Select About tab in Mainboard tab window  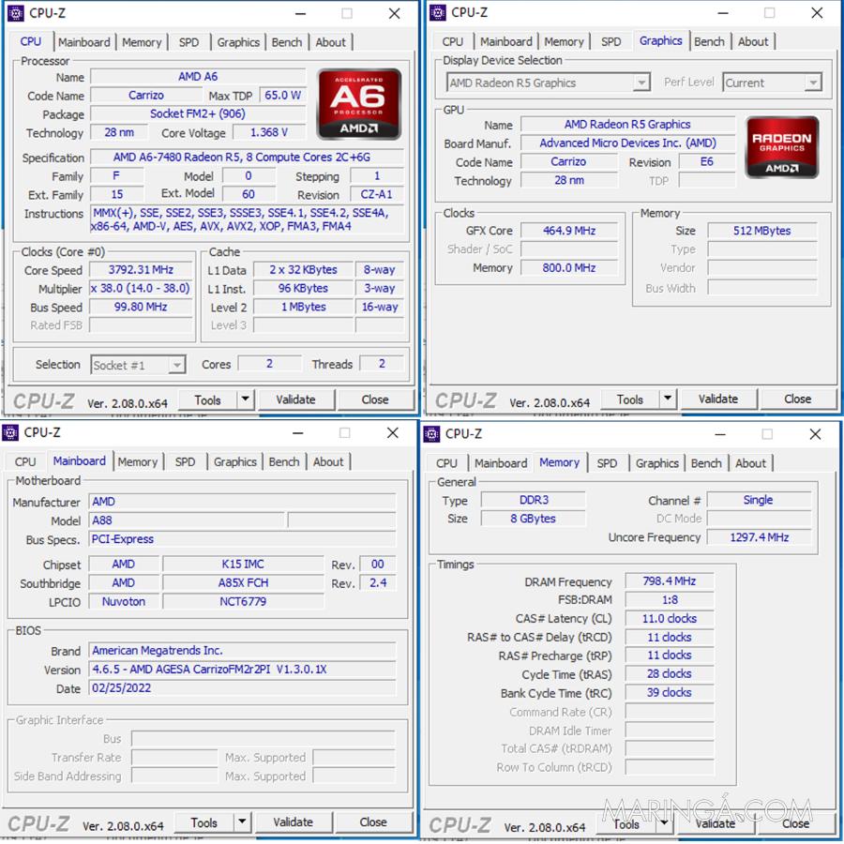(x=328, y=461)
